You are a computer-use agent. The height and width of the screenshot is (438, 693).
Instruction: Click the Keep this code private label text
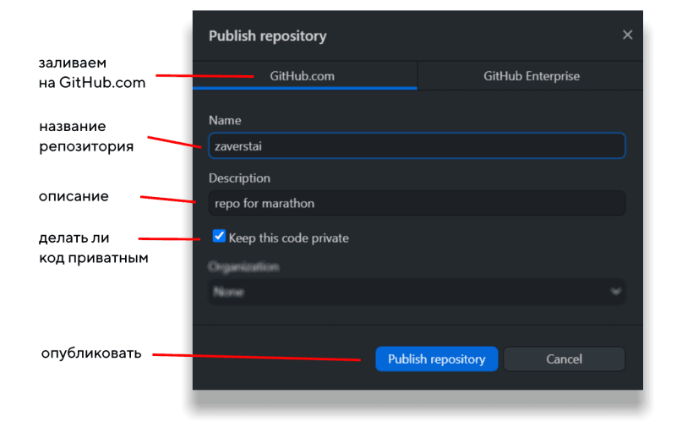(x=288, y=238)
